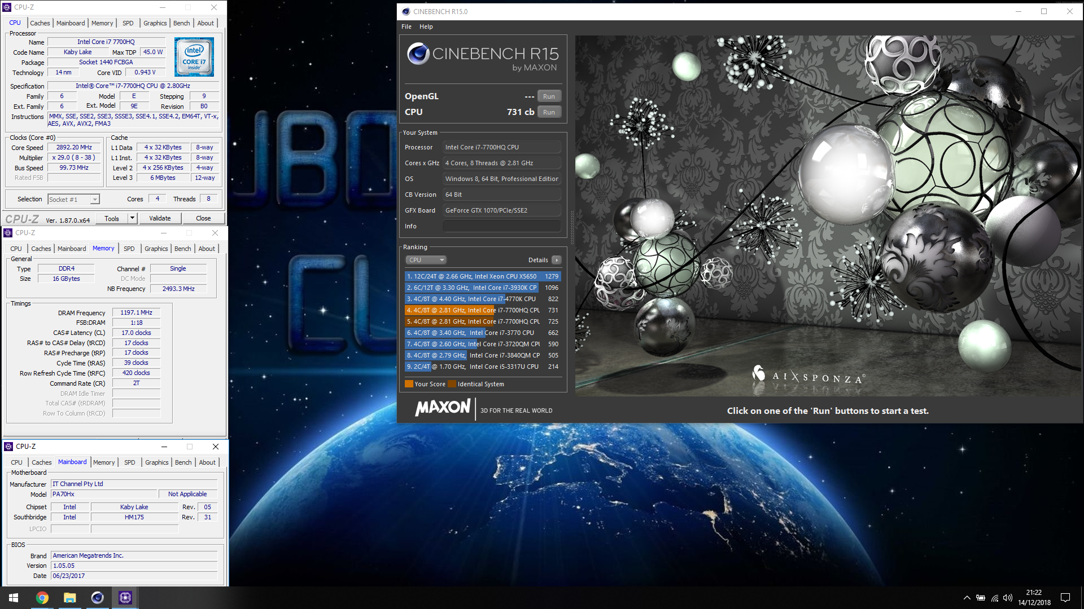Open the Help menu in Cinebench

426,27
